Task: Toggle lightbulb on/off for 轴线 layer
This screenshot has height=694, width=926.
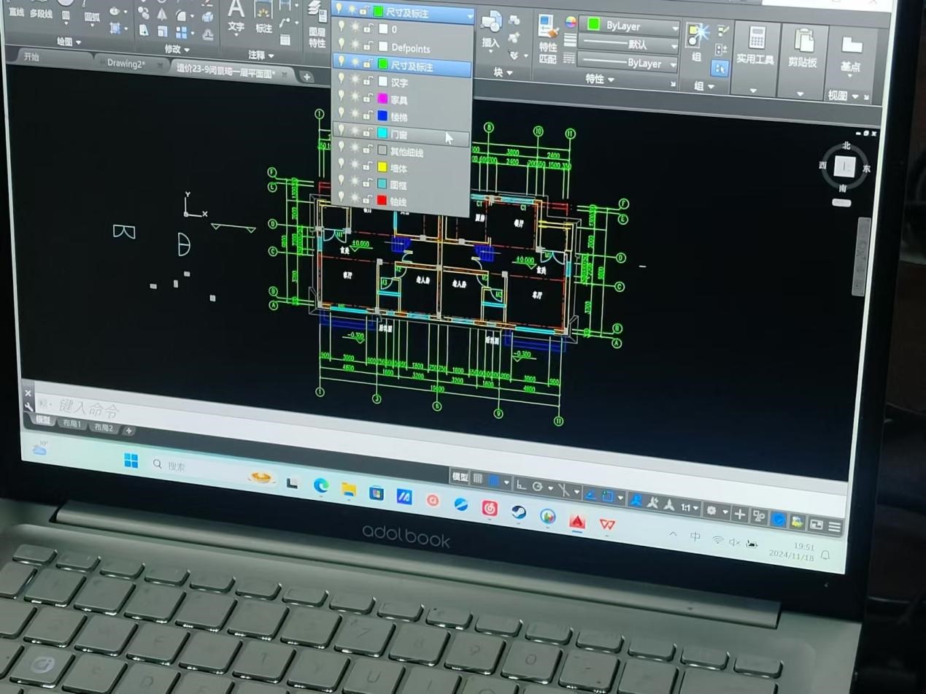Action: (340, 197)
